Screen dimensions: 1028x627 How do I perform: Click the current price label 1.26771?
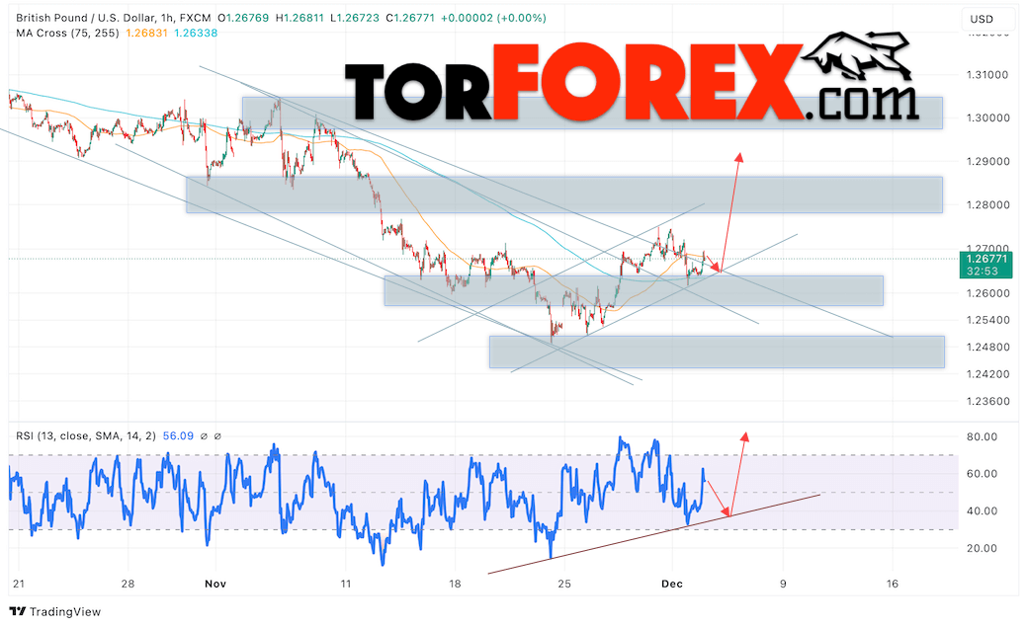click(986, 259)
